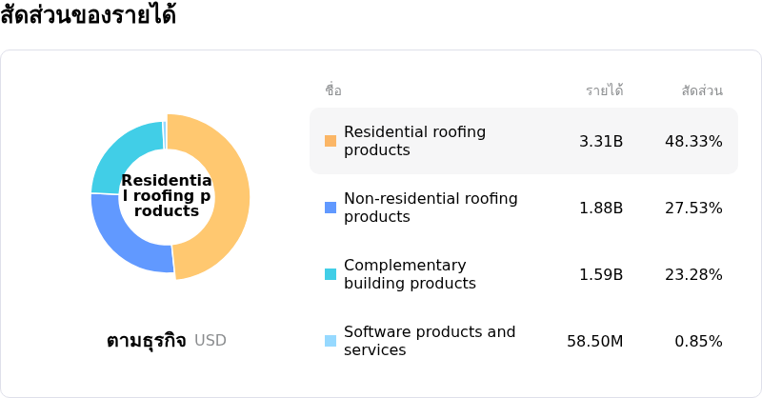Select the Residential roofing products row
Image resolution: width=762 pixels, height=398 pixels.
[x=524, y=141]
